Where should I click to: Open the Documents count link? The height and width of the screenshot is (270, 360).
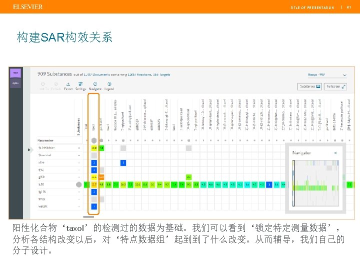click(x=96, y=74)
